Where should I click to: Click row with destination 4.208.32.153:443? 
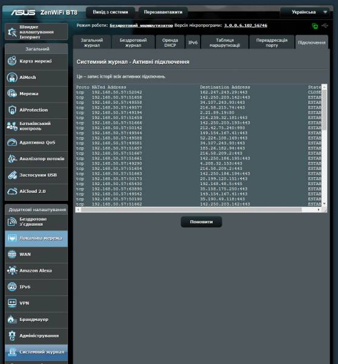click(199, 163)
